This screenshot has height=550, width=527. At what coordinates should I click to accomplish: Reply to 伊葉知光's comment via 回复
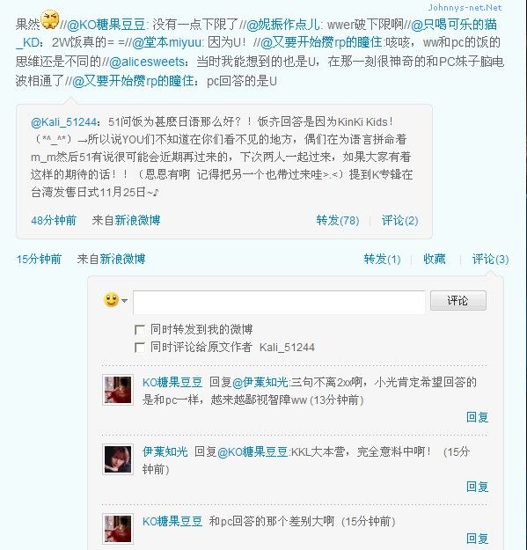[x=477, y=487]
